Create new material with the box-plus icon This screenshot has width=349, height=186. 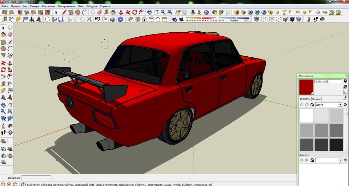345,86
